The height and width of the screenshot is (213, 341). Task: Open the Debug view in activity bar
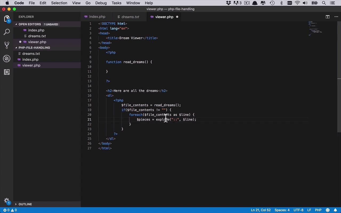click(7, 59)
